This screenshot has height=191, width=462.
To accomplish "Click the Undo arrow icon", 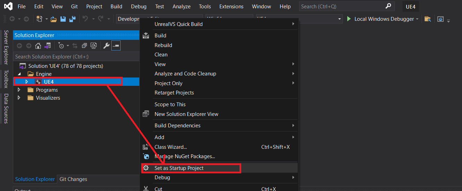I will [x=85, y=19].
